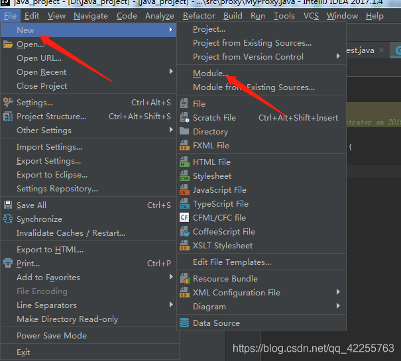This screenshot has width=401, height=361.
Task: Choose Import Settings...
Action: coord(89,147)
